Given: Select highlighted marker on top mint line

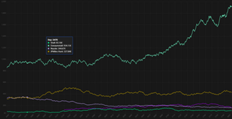Looking at the screenshot, I should pos(27,63).
